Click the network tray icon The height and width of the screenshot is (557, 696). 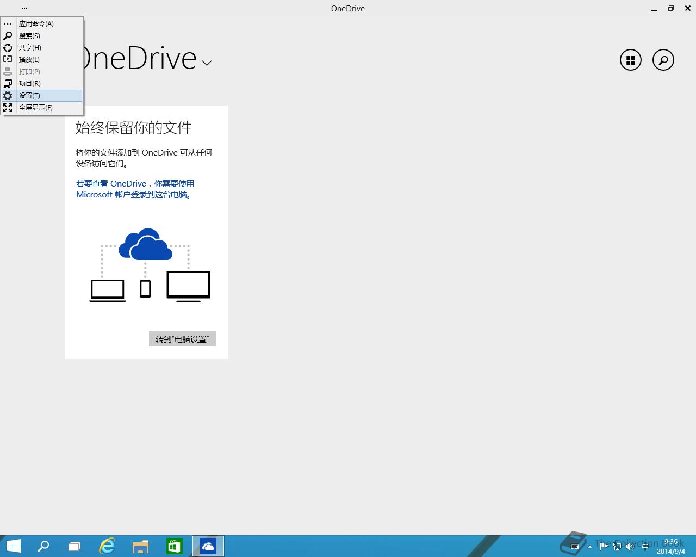617,547
